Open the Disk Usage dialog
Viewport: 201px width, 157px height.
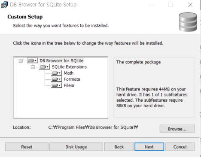[x=76, y=147]
